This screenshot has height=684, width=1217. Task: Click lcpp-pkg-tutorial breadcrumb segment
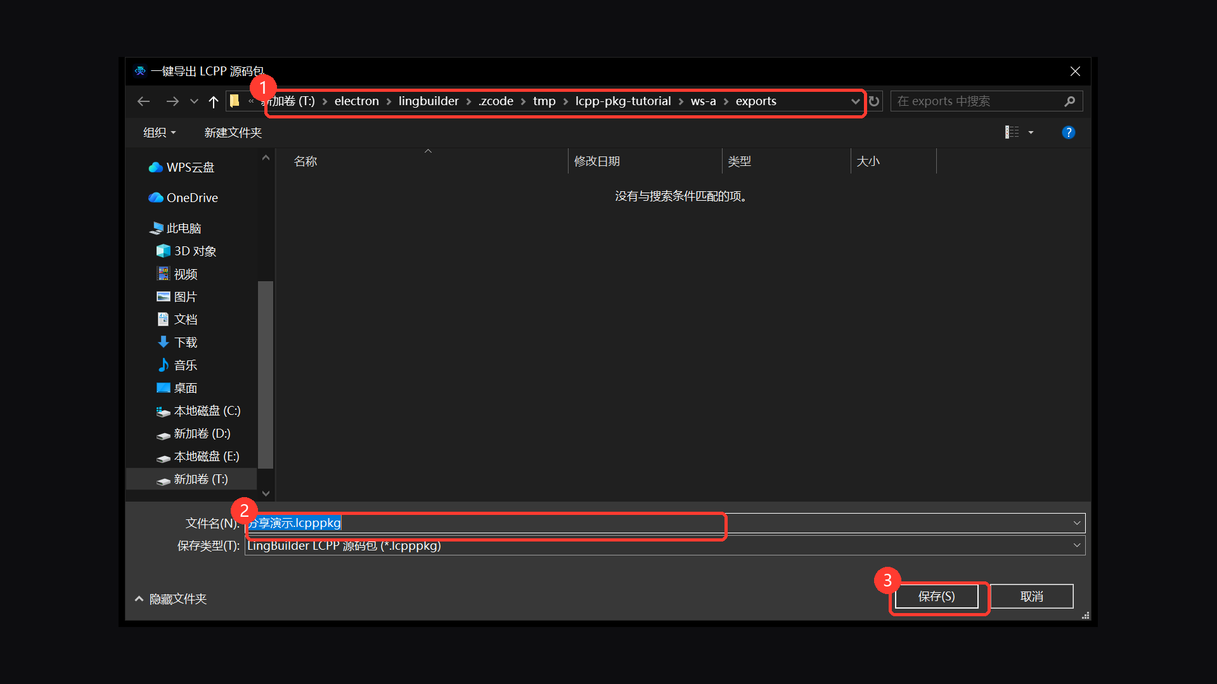pos(623,101)
